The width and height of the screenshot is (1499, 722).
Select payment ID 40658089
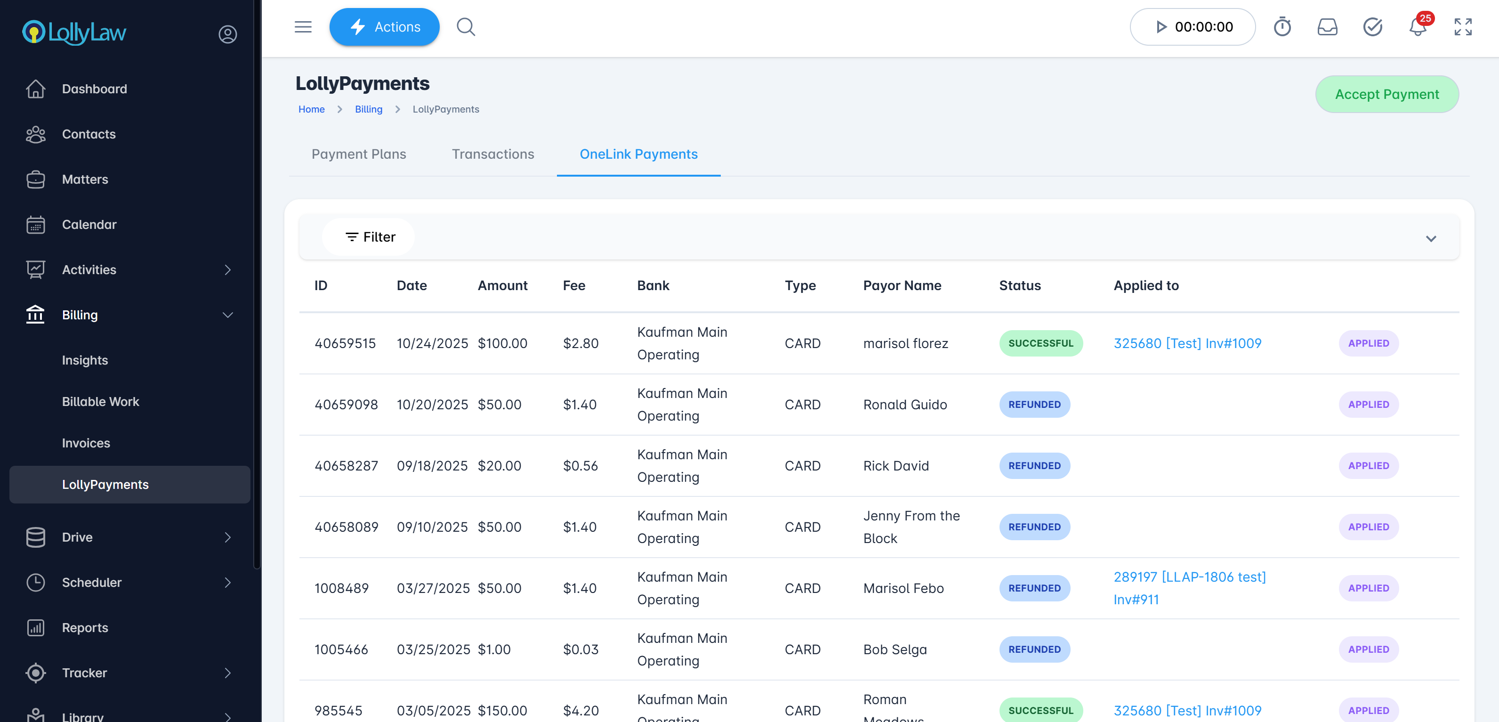[x=346, y=527]
